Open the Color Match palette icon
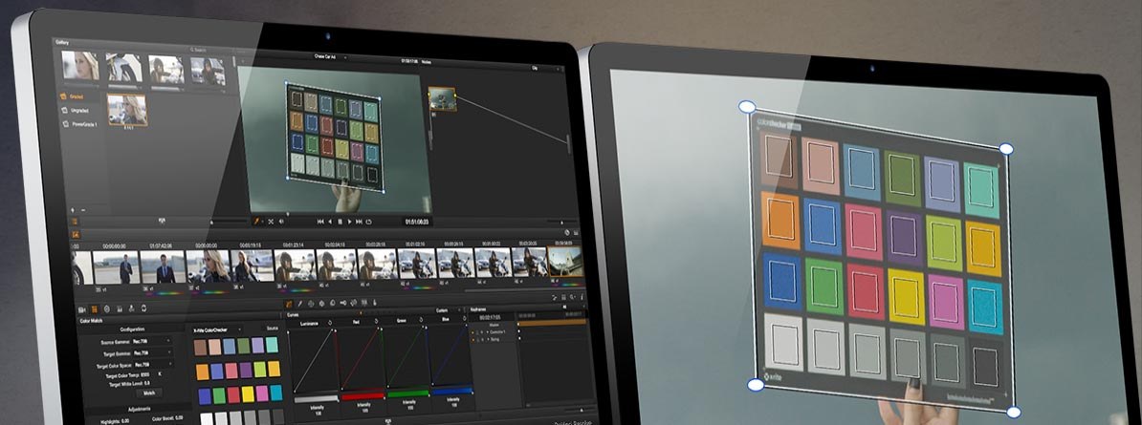 coord(94,308)
